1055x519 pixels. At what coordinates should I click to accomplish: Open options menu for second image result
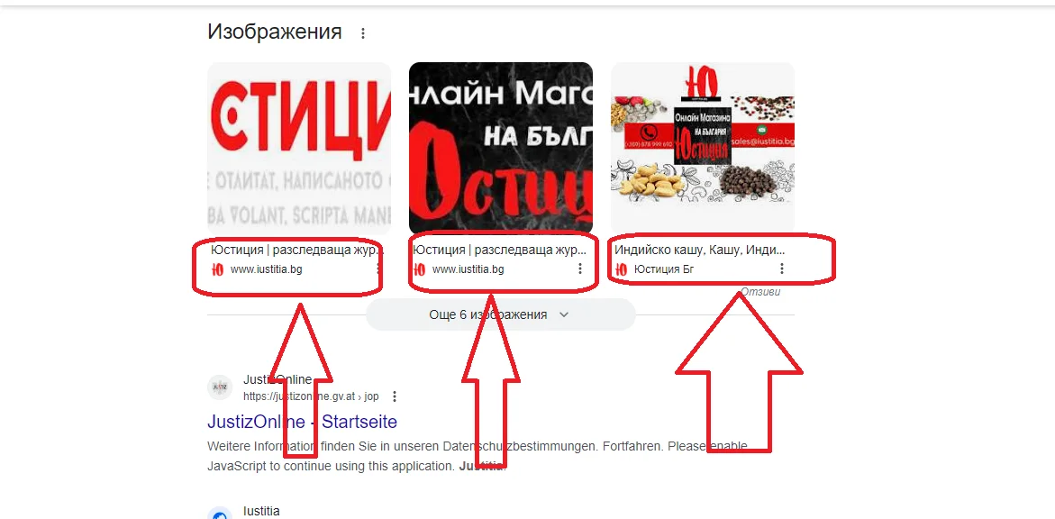[x=580, y=269]
